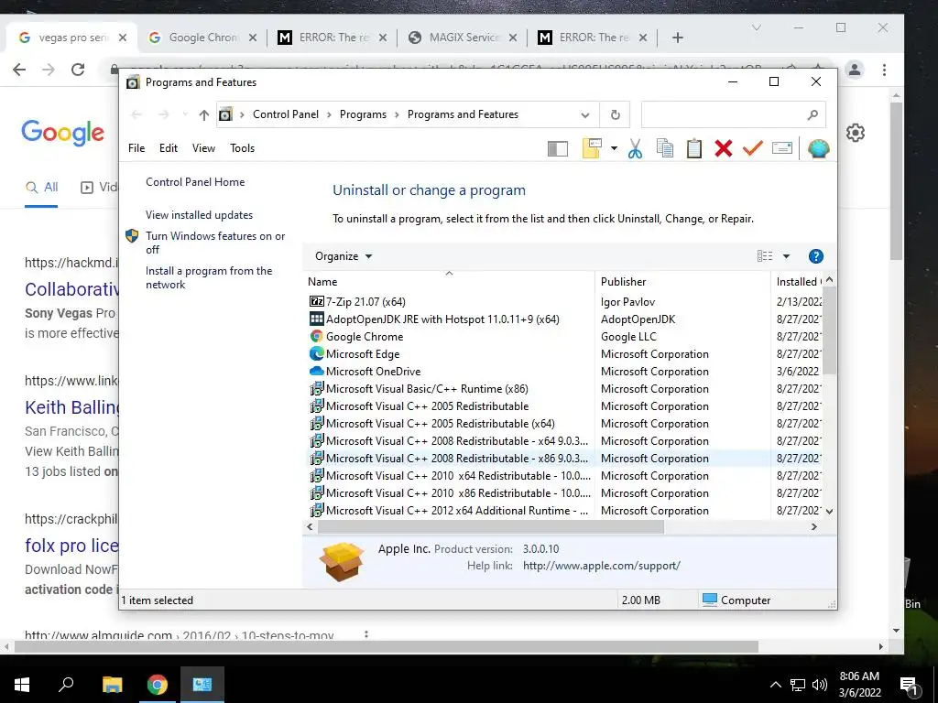Expand the address bar history dropdown

[x=585, y=114]
